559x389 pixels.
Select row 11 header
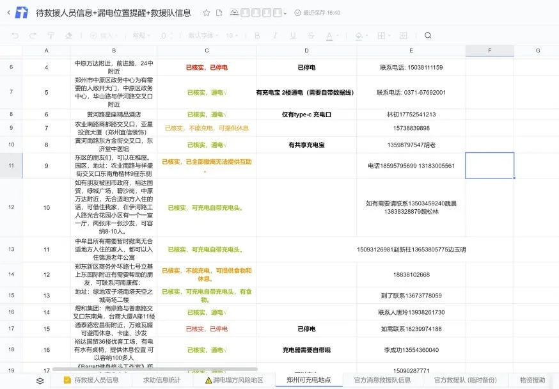coord(11,166)
